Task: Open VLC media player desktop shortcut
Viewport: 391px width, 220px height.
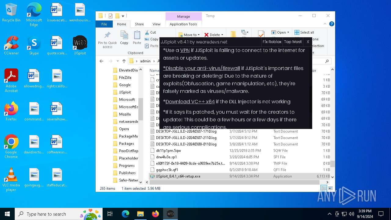Action: 11,180
